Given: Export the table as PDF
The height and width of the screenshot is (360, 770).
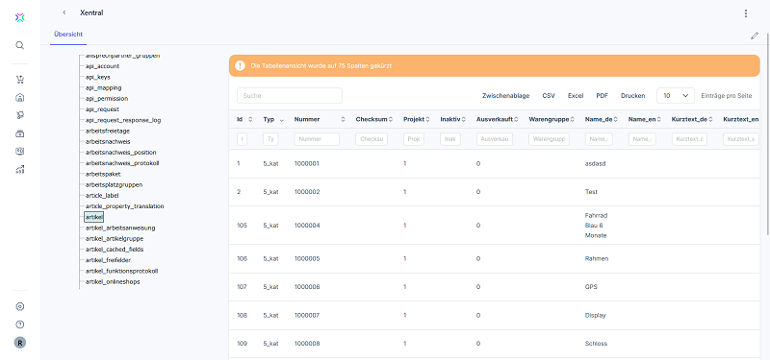Looking at the screenshot, I should (x=603, y=96).
